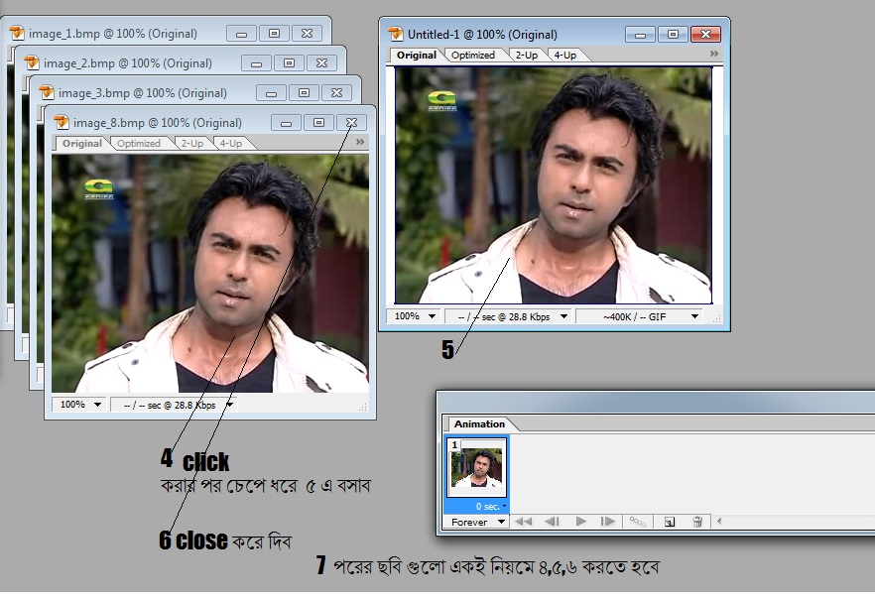
Task: Expand Untitled-1 tab options double-arrow
Action: coord(714,54)
